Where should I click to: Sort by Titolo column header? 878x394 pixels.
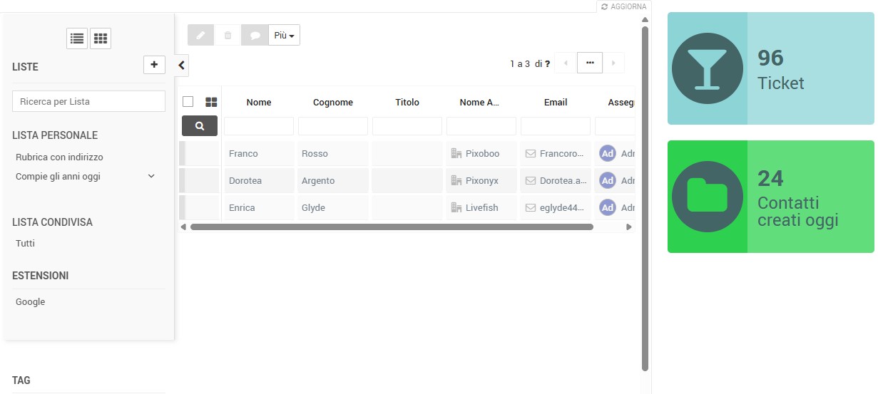coord(407,103)
